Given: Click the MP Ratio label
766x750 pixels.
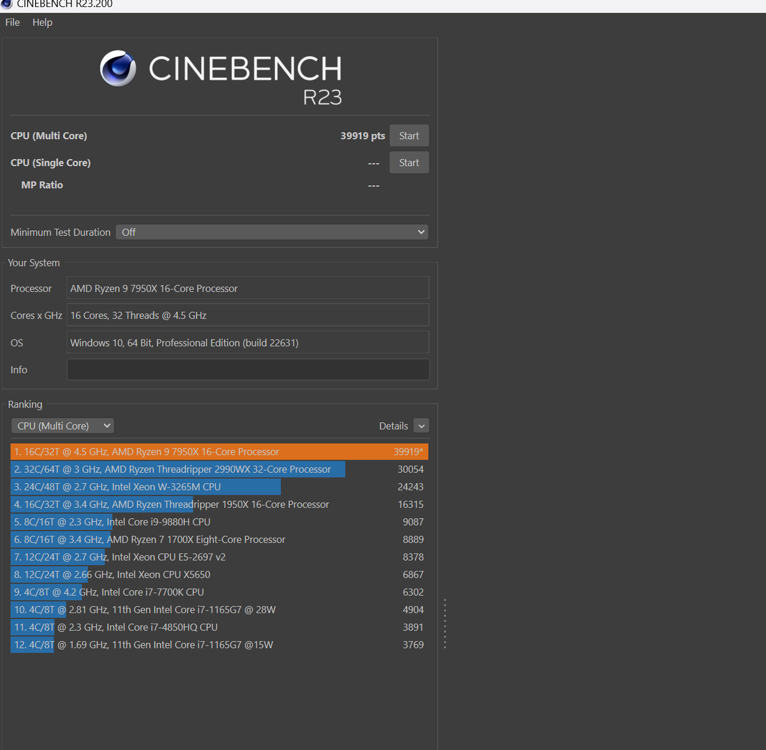Looking at the screenshot, I should 42,185.
